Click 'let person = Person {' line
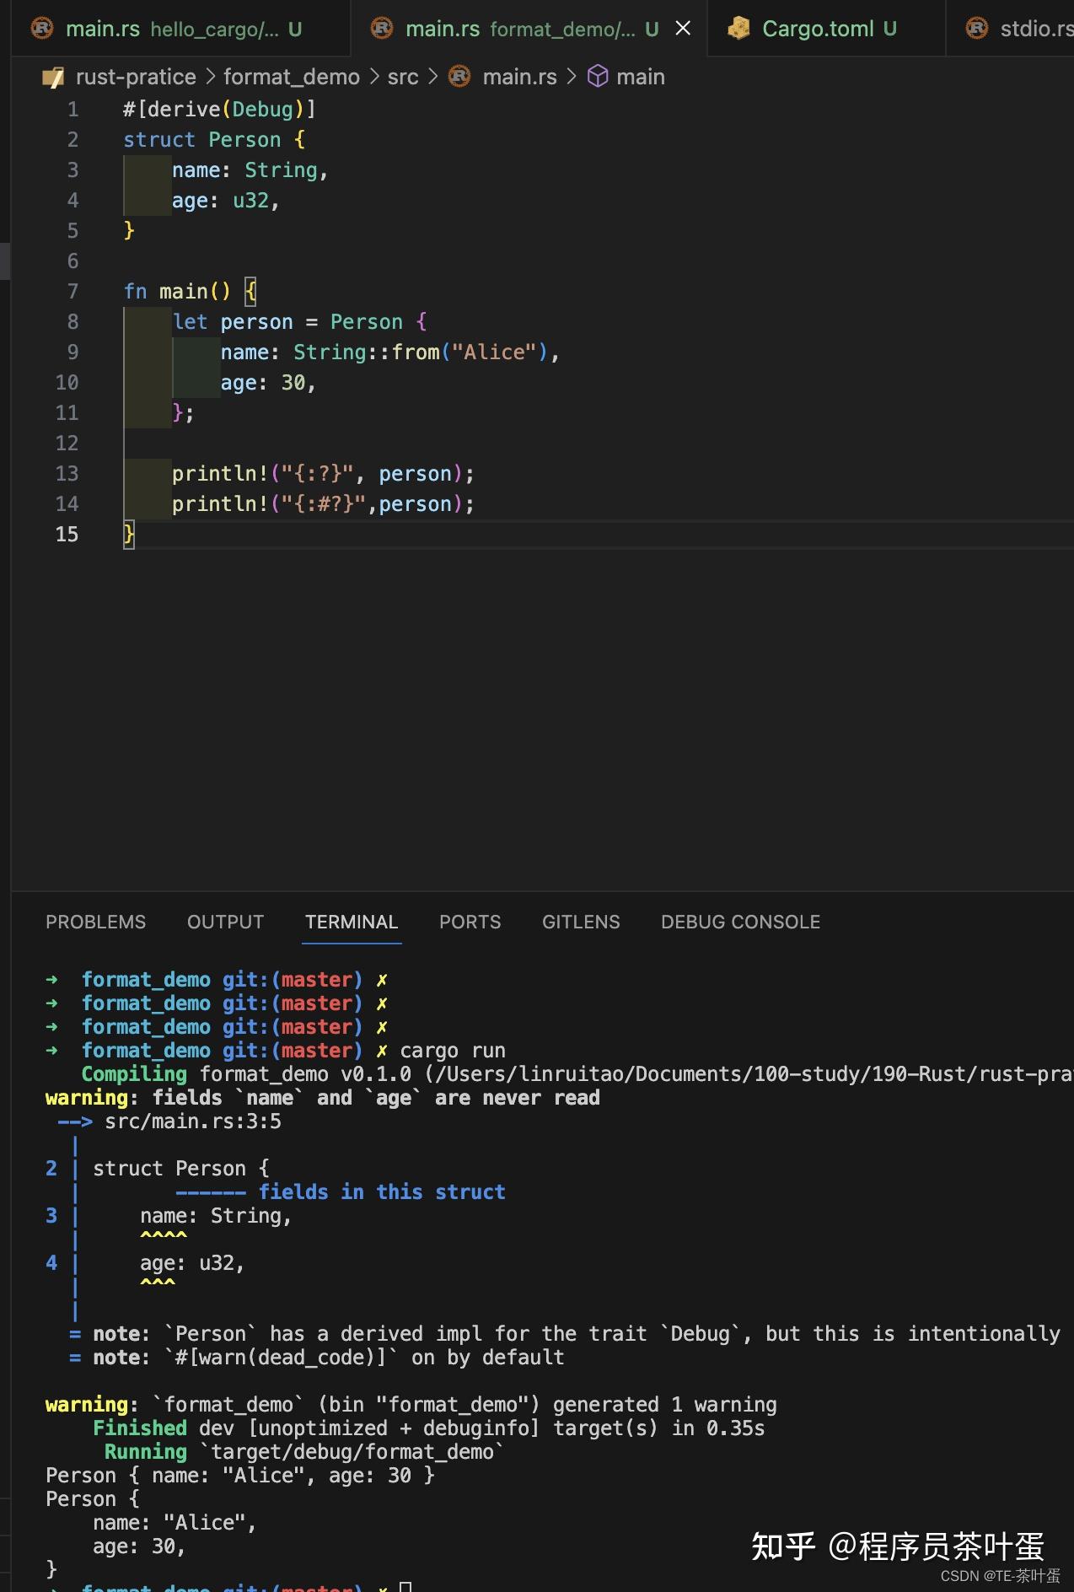The image size is (1074, 1592). point(299,322)
